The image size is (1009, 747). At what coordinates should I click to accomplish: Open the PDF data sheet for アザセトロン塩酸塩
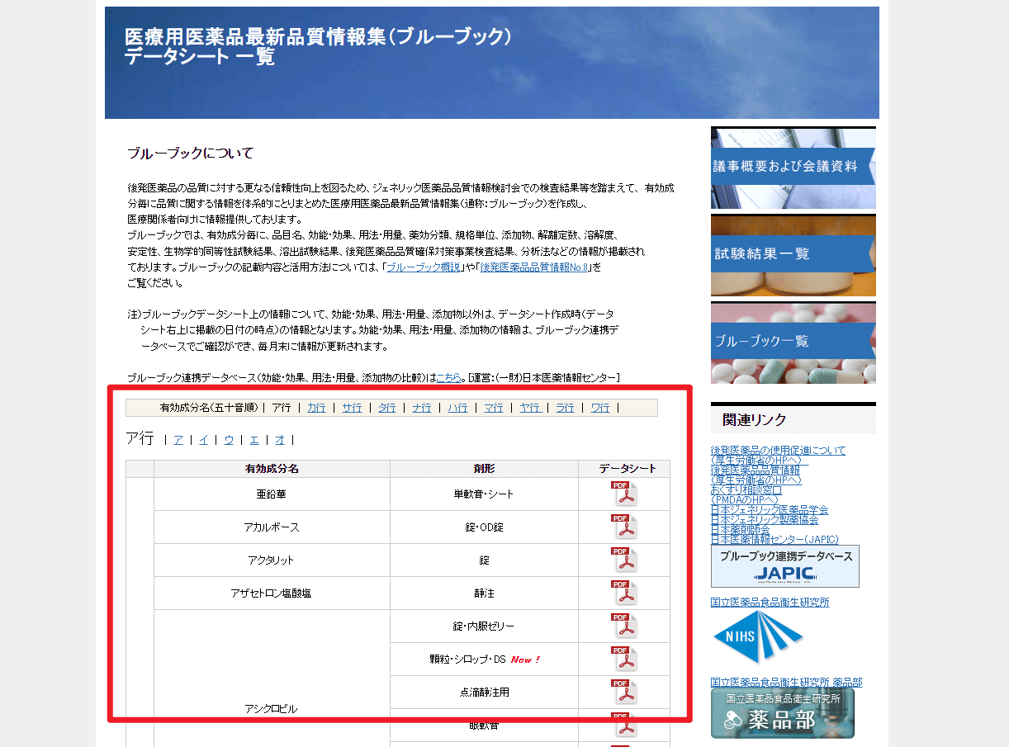coord(624,593)
